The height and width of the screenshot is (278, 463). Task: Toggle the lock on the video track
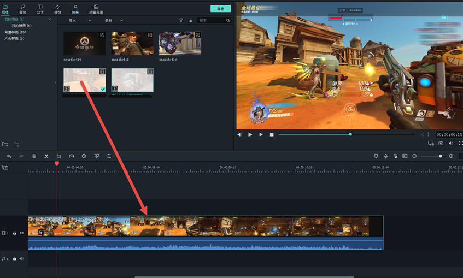coord(15,233)
